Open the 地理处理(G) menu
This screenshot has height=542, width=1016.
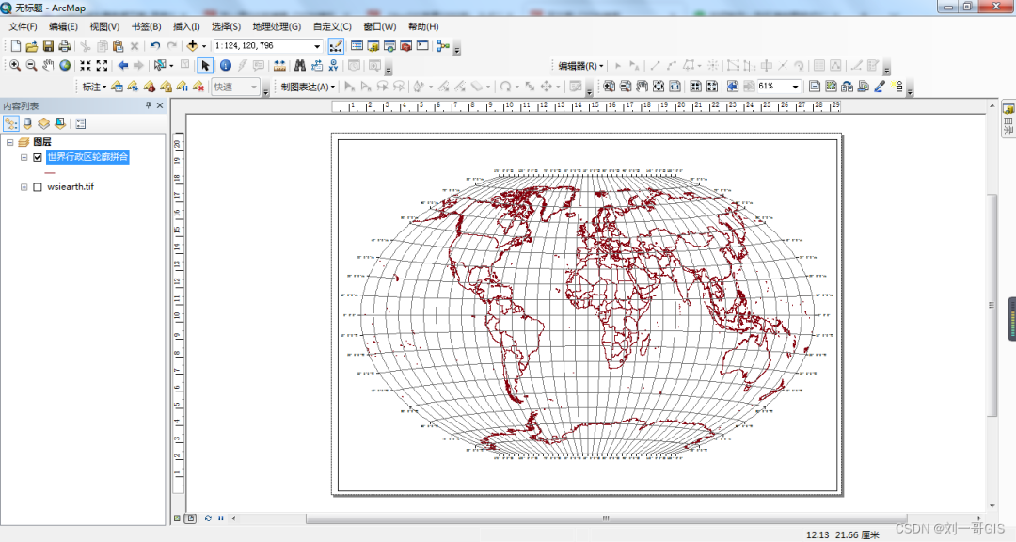point(277,26)
